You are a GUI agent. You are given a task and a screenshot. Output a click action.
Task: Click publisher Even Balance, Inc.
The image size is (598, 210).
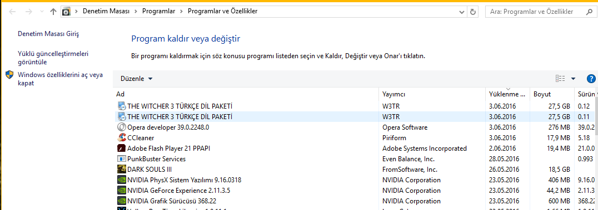click(408, 158)
